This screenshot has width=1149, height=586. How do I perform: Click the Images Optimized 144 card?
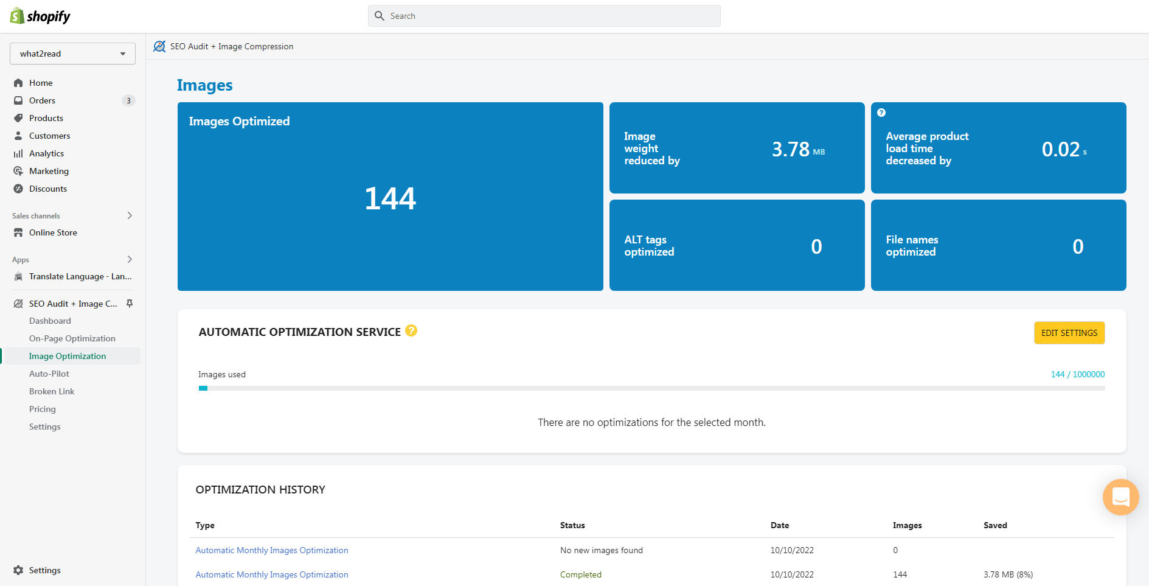[391, 197]
